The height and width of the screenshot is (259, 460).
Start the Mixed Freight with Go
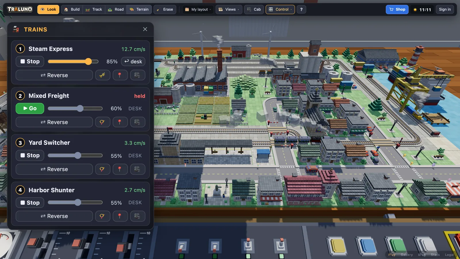30,108
